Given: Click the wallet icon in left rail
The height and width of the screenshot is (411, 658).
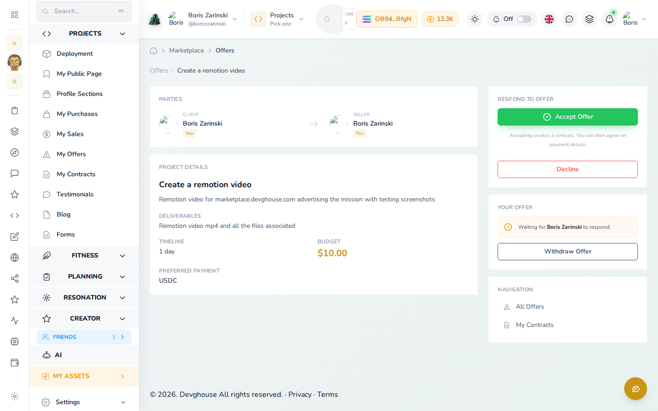Looking at the screenshot, I should point(15,363).
